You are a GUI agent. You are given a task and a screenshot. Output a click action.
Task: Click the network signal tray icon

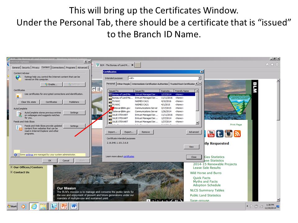coord(261,206)
